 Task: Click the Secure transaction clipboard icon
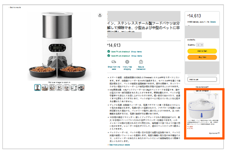[141, 62]
